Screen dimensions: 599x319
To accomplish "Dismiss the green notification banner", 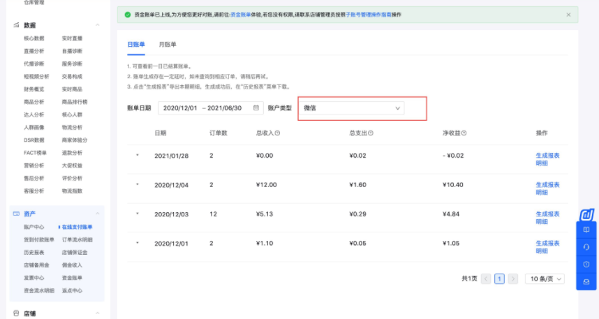I will tap(568, 15).
